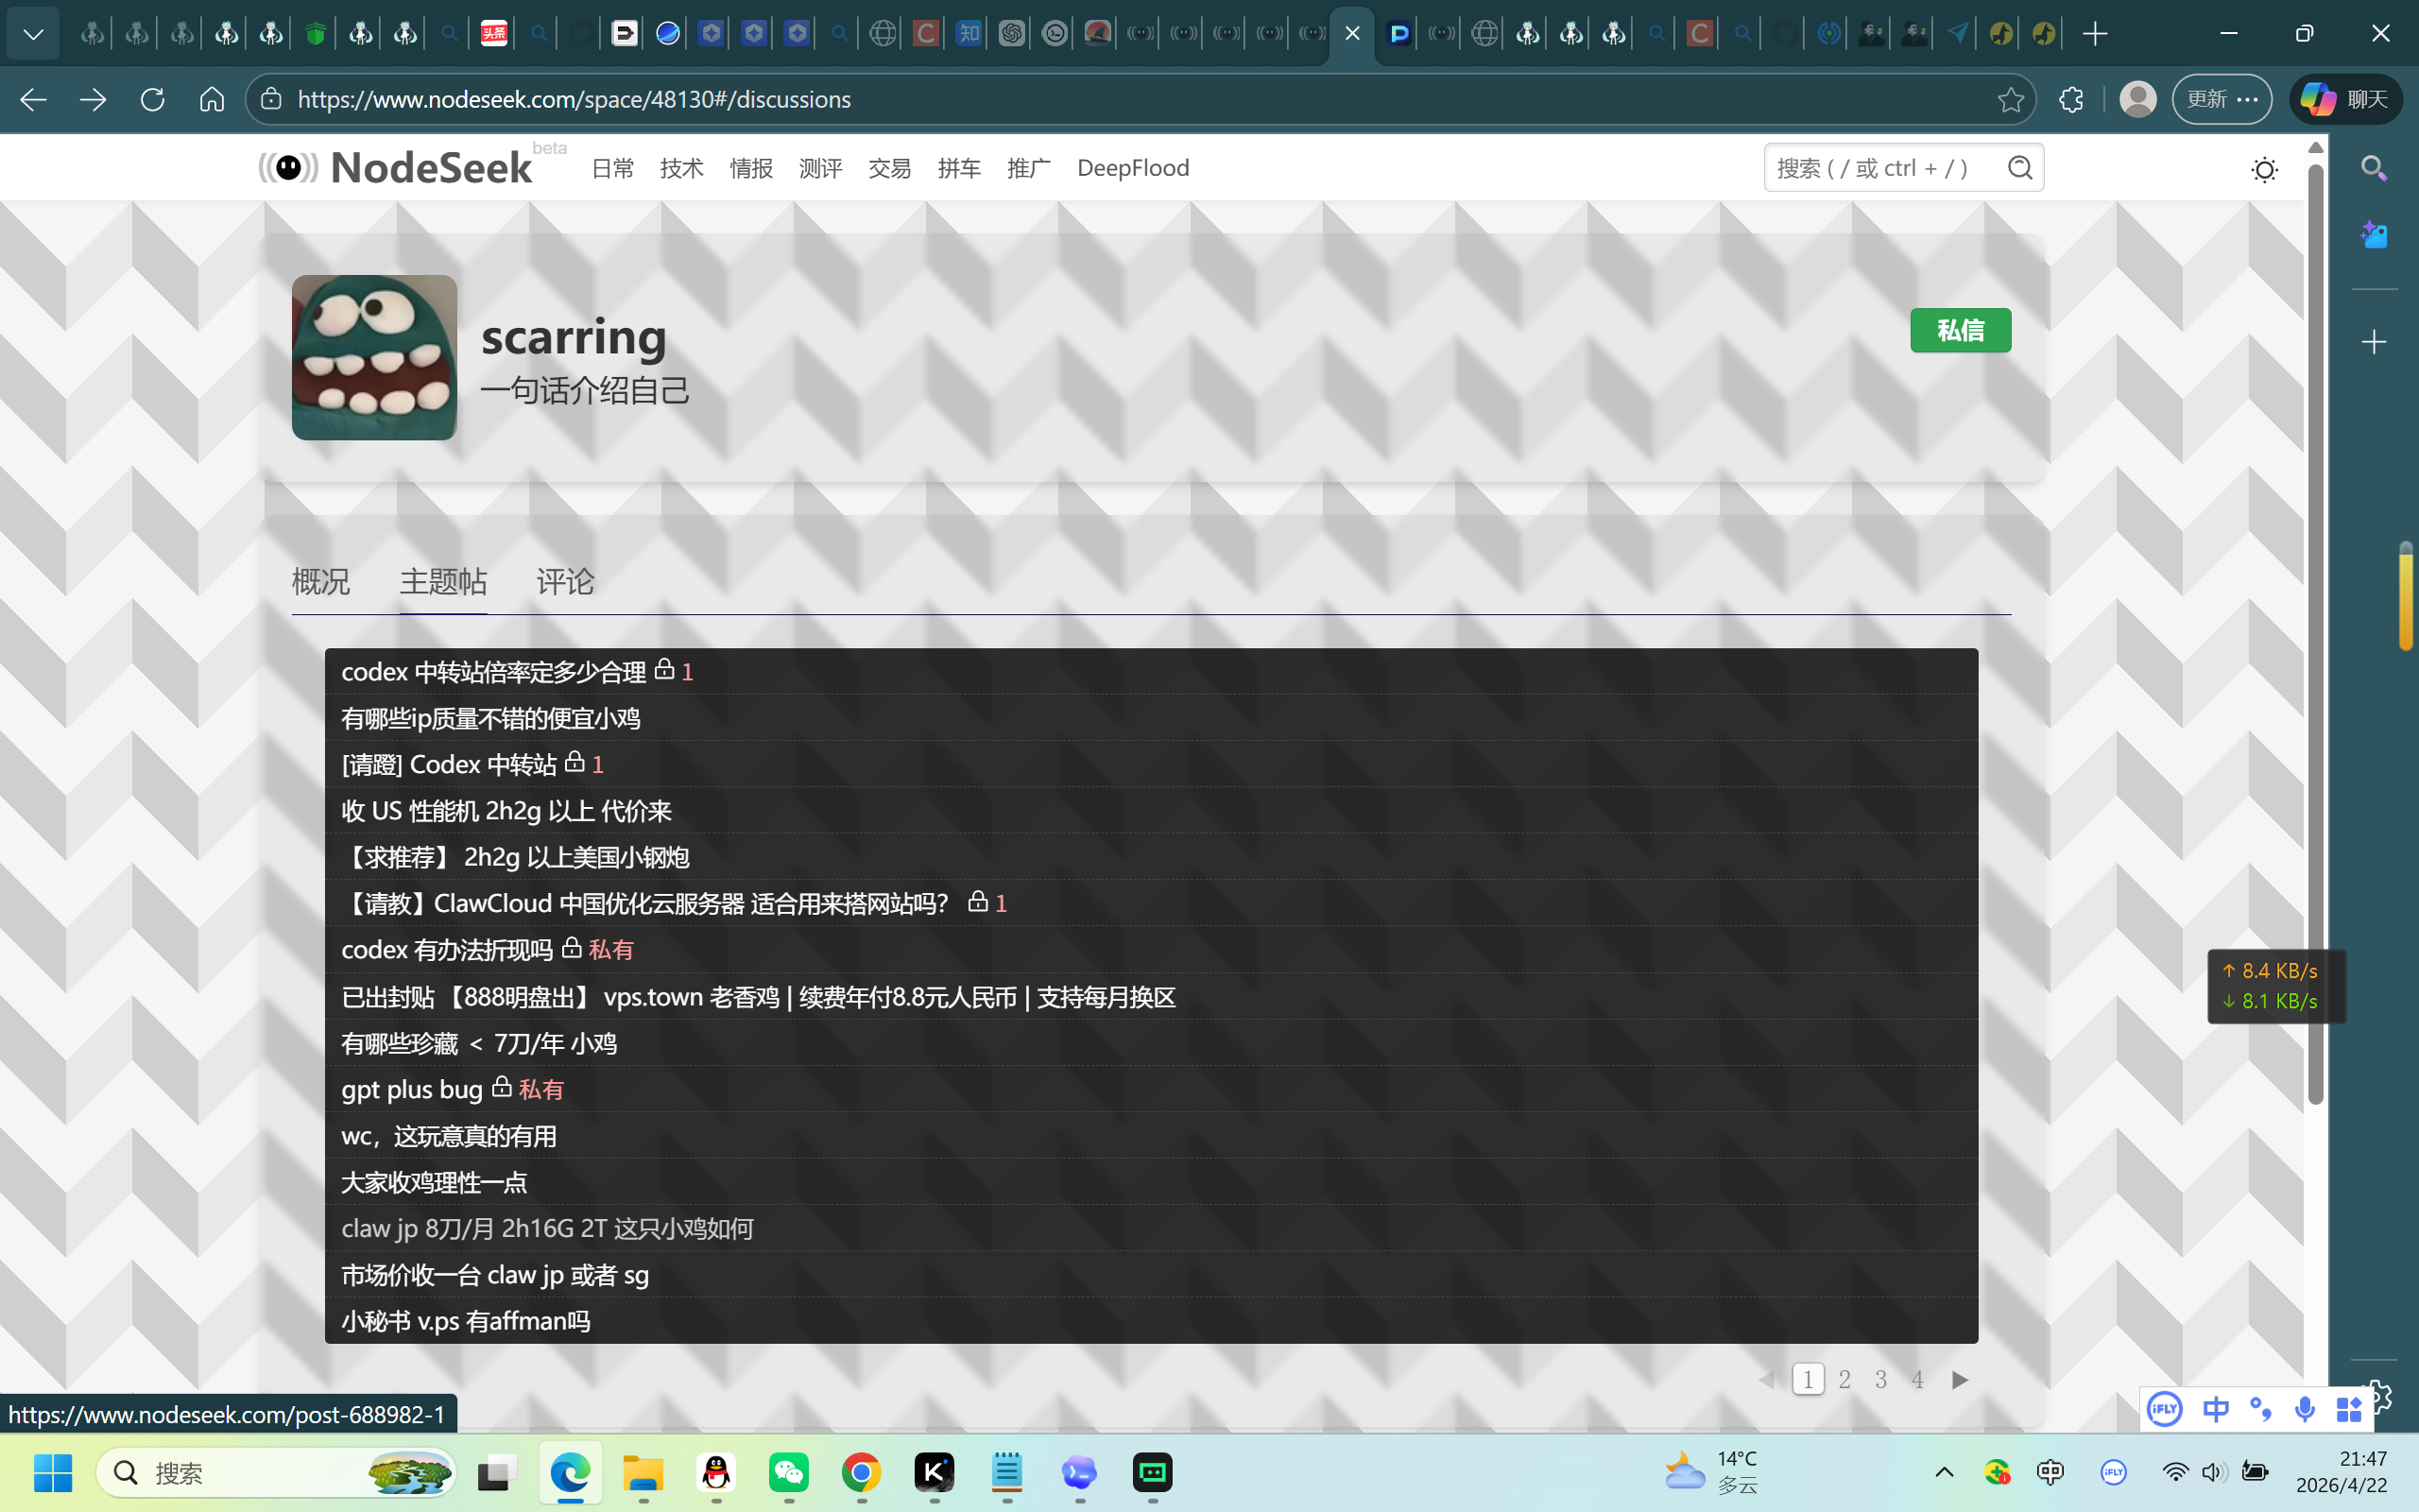Go back with the browser back arrow
This screenshot has height=1512, width=2419.
pos(33,99)
